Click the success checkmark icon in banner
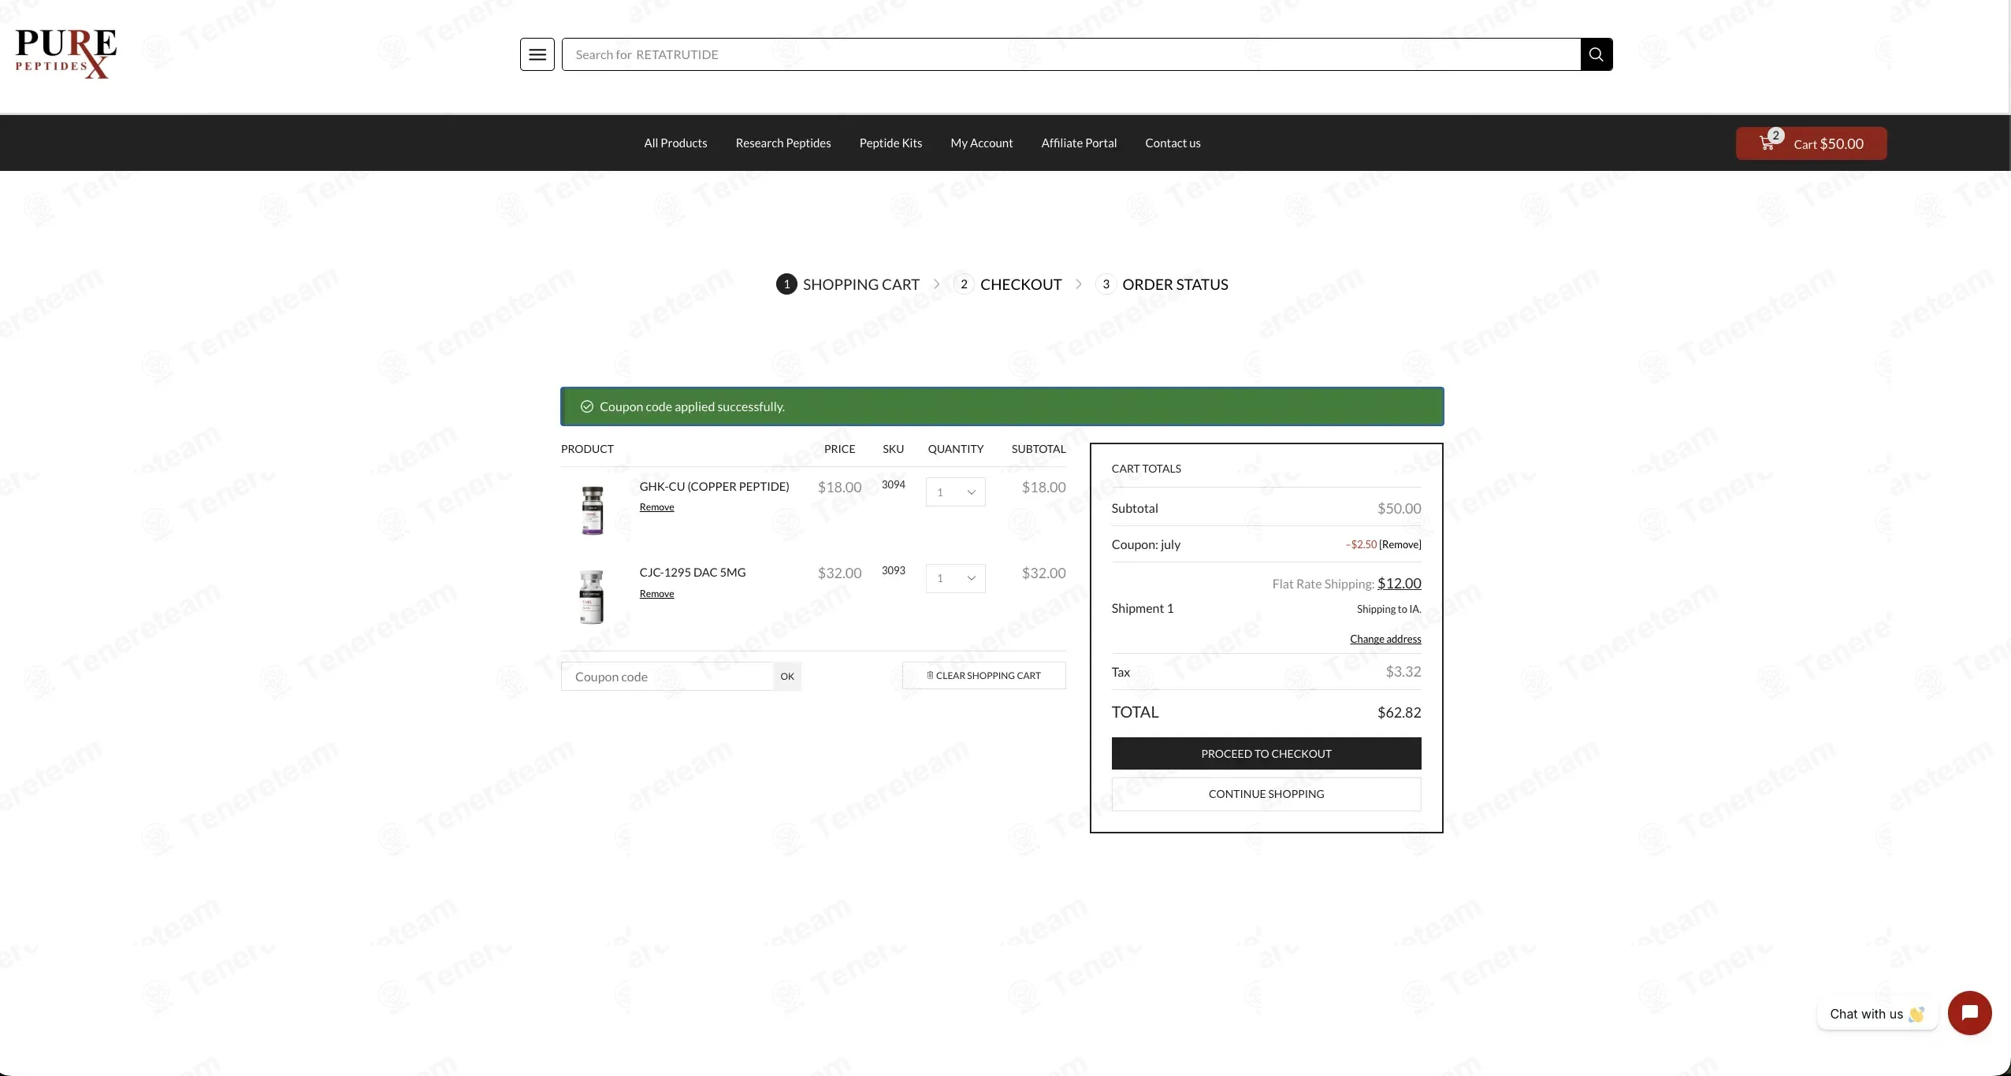 point(586,406)
